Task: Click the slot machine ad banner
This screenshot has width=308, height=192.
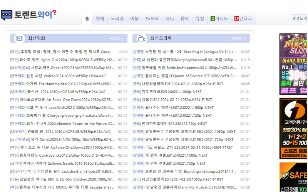Action: point(293,64)
